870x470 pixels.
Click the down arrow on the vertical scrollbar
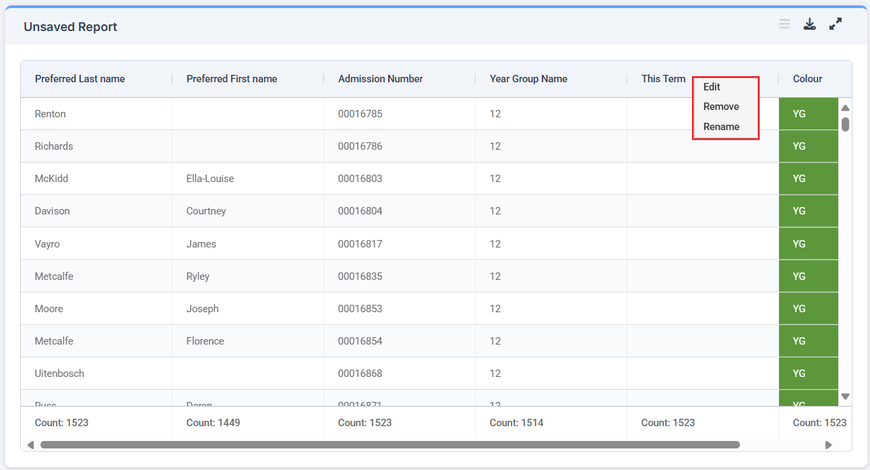click(845, 397)
